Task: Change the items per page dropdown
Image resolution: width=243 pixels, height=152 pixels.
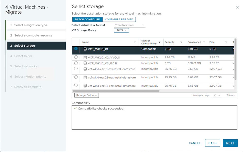Action: (x=217, y=96)
